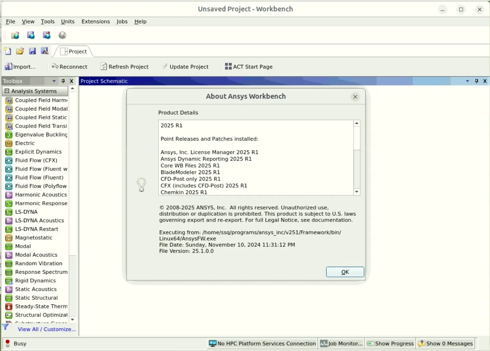Click the Steady-State Thermal icon
The width and height of the screenshot is (490, 351).
pyautogui.click(x=9, y=306)
